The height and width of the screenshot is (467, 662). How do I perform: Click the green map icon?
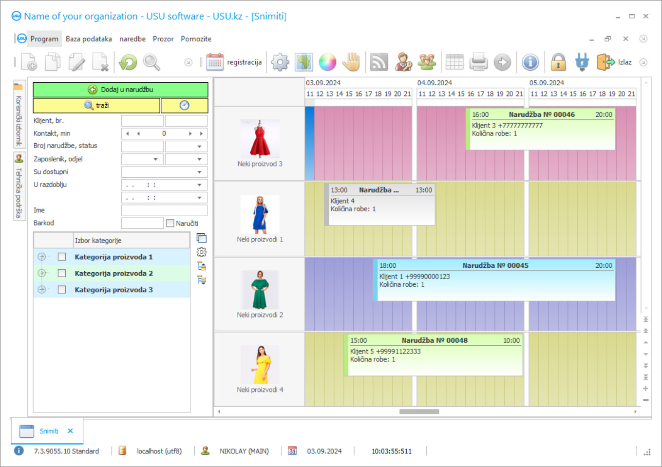(x=303, y=62)
